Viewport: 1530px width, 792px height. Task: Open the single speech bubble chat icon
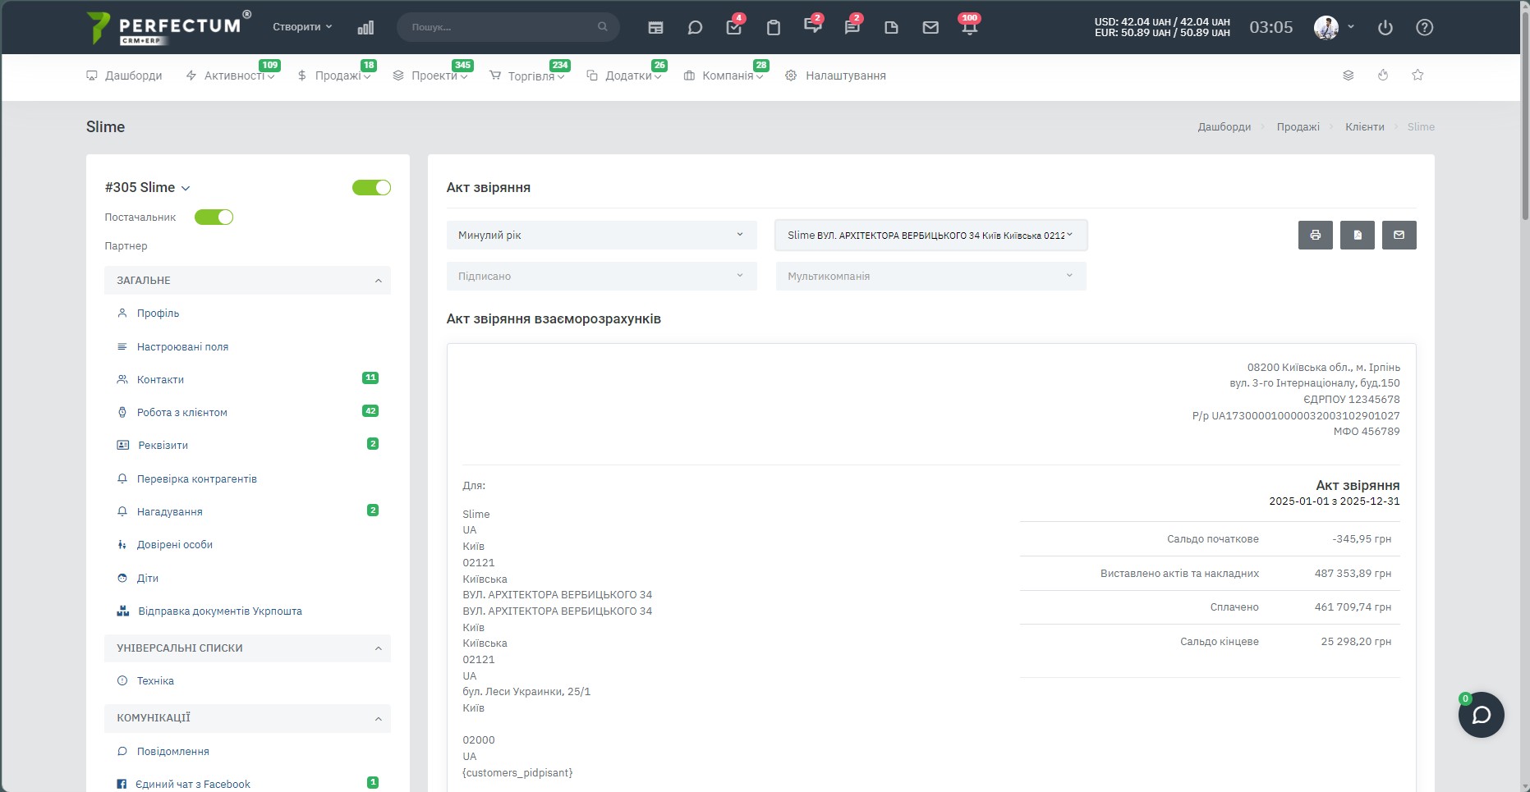point(695,27)
